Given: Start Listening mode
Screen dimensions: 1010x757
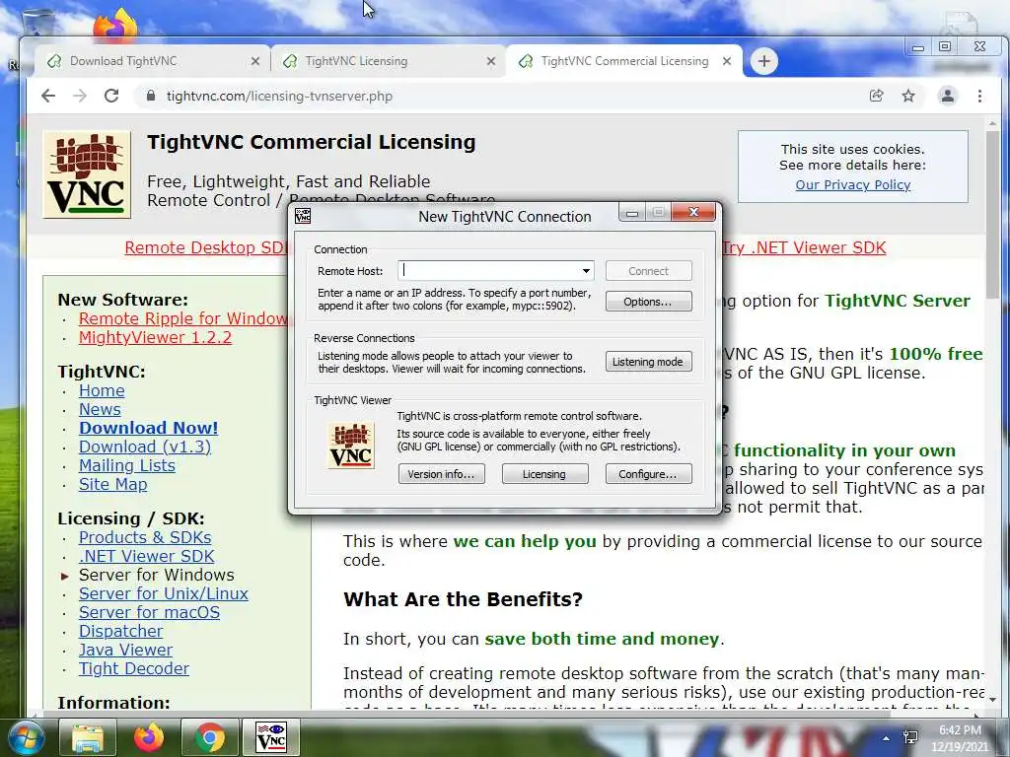Looking at the screenshot, I should pyautogui.click(x=649, y=362).
